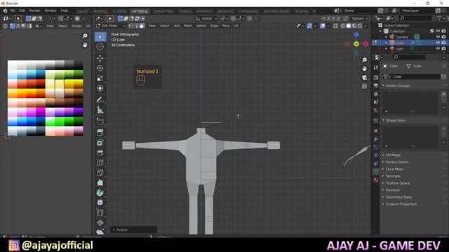Select the Shrink/Fatten tool
The width and height of the screenshot is (449, 252).
pos(100,223)
